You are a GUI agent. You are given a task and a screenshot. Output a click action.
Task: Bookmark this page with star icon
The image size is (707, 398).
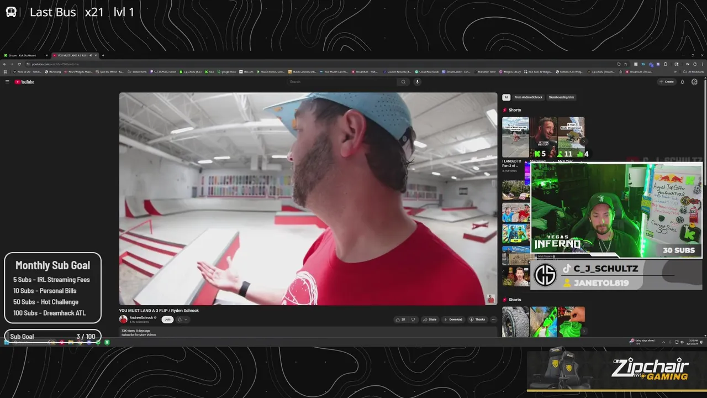click(x=625, y=64)
